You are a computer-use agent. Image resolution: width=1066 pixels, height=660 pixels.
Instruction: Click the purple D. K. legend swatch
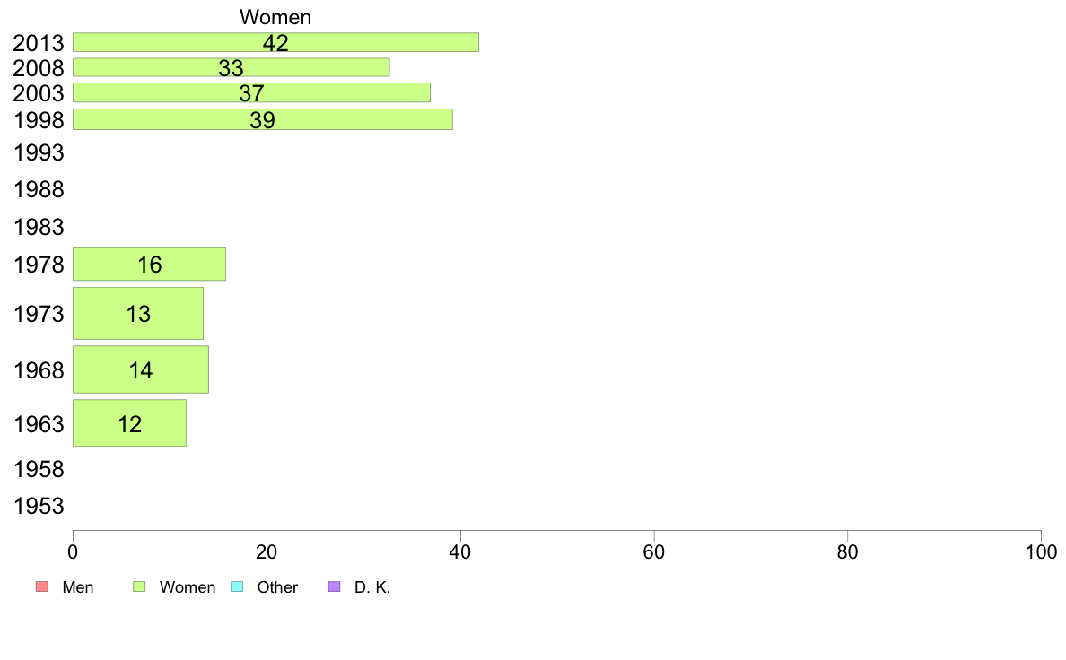[x=334, y=586]
